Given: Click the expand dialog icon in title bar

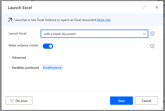Looking at the screenshot, I should tap(144, 8).
